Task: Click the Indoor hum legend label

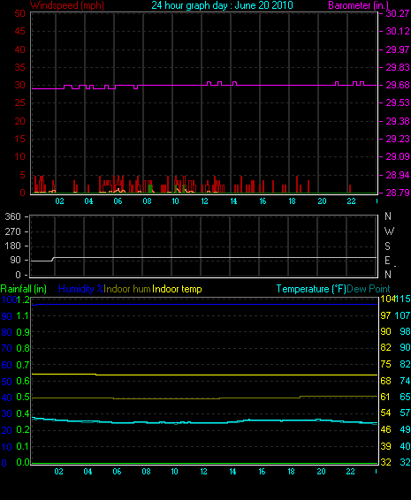Action: (127, 289)
